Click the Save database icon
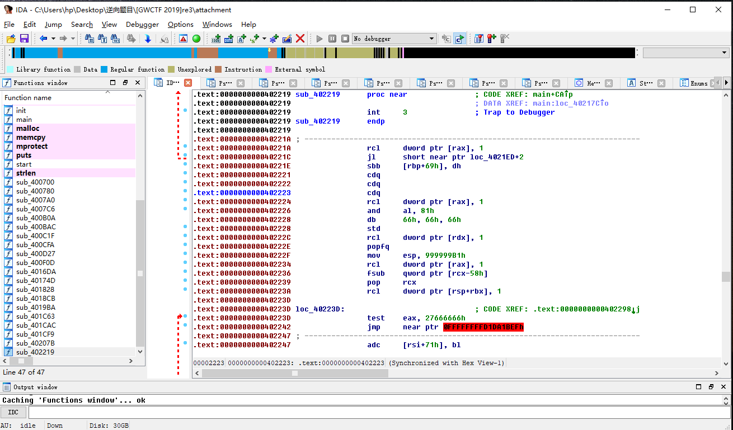733x430 pixels. (24, 39)
